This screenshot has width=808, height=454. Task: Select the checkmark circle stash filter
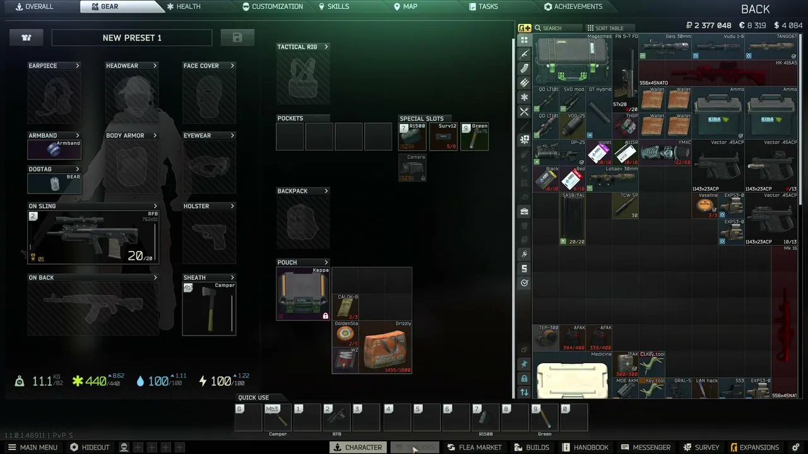(x=524, y=283)
